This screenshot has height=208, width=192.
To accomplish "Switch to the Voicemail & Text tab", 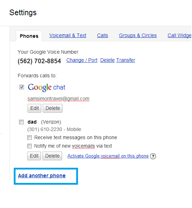I will 68,35.
